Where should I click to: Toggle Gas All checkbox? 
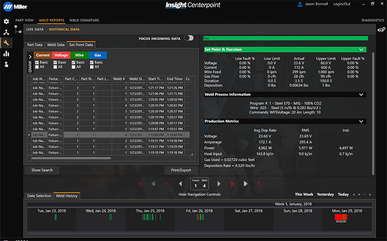91,67
